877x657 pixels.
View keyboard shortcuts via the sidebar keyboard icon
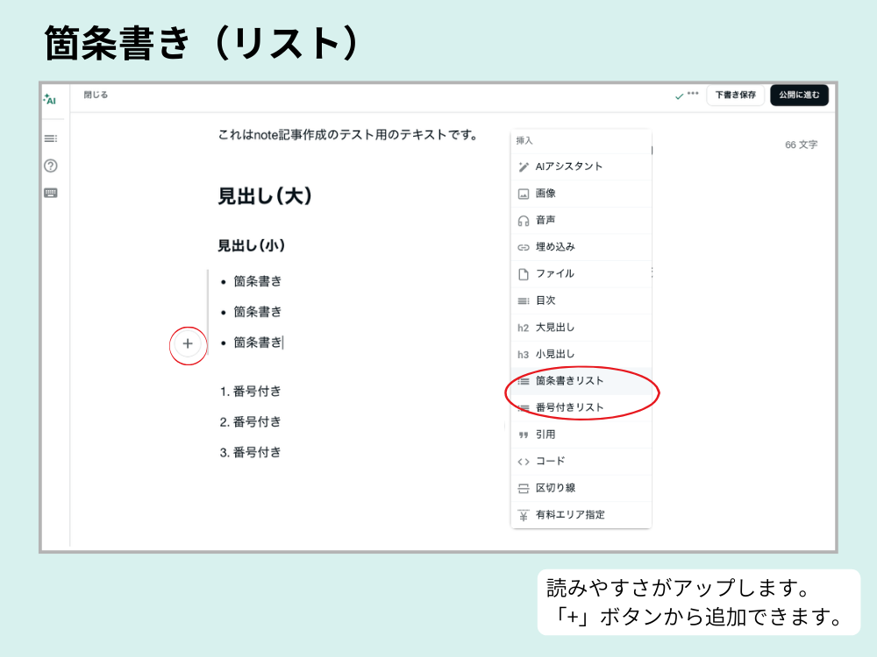point(50,193)
